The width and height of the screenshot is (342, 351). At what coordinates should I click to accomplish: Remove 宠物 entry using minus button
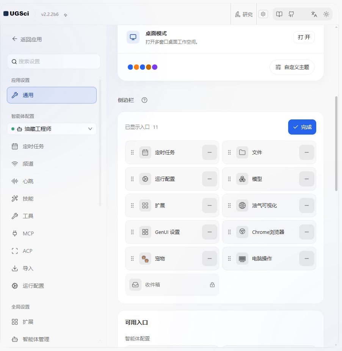tap(210, 259)
